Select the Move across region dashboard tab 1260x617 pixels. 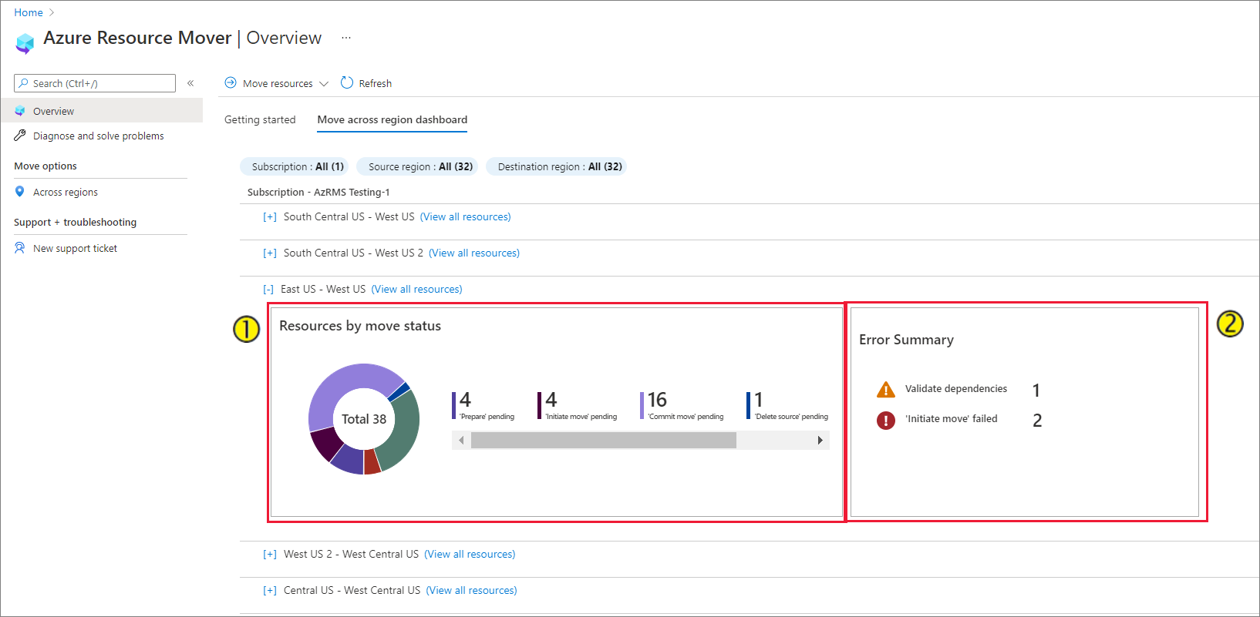[392, 119]
